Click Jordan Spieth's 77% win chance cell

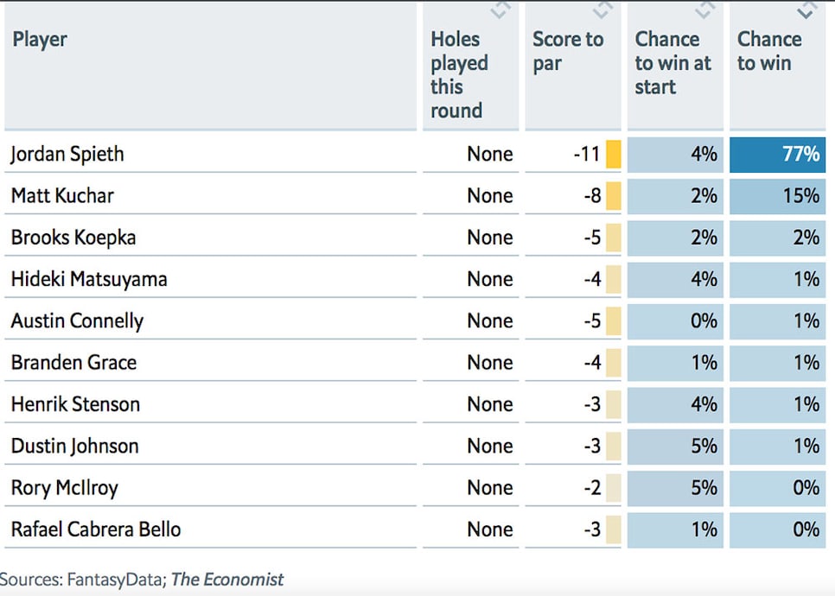tap(777, 155)
